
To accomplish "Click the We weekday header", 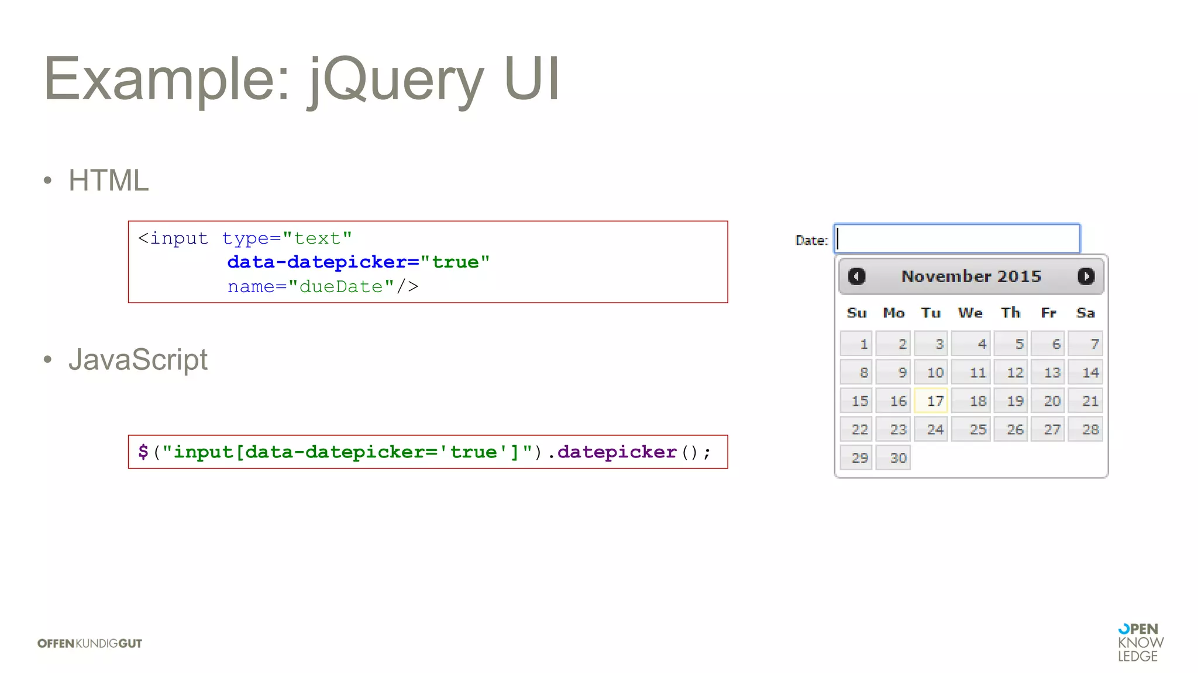I will point(970,313).
